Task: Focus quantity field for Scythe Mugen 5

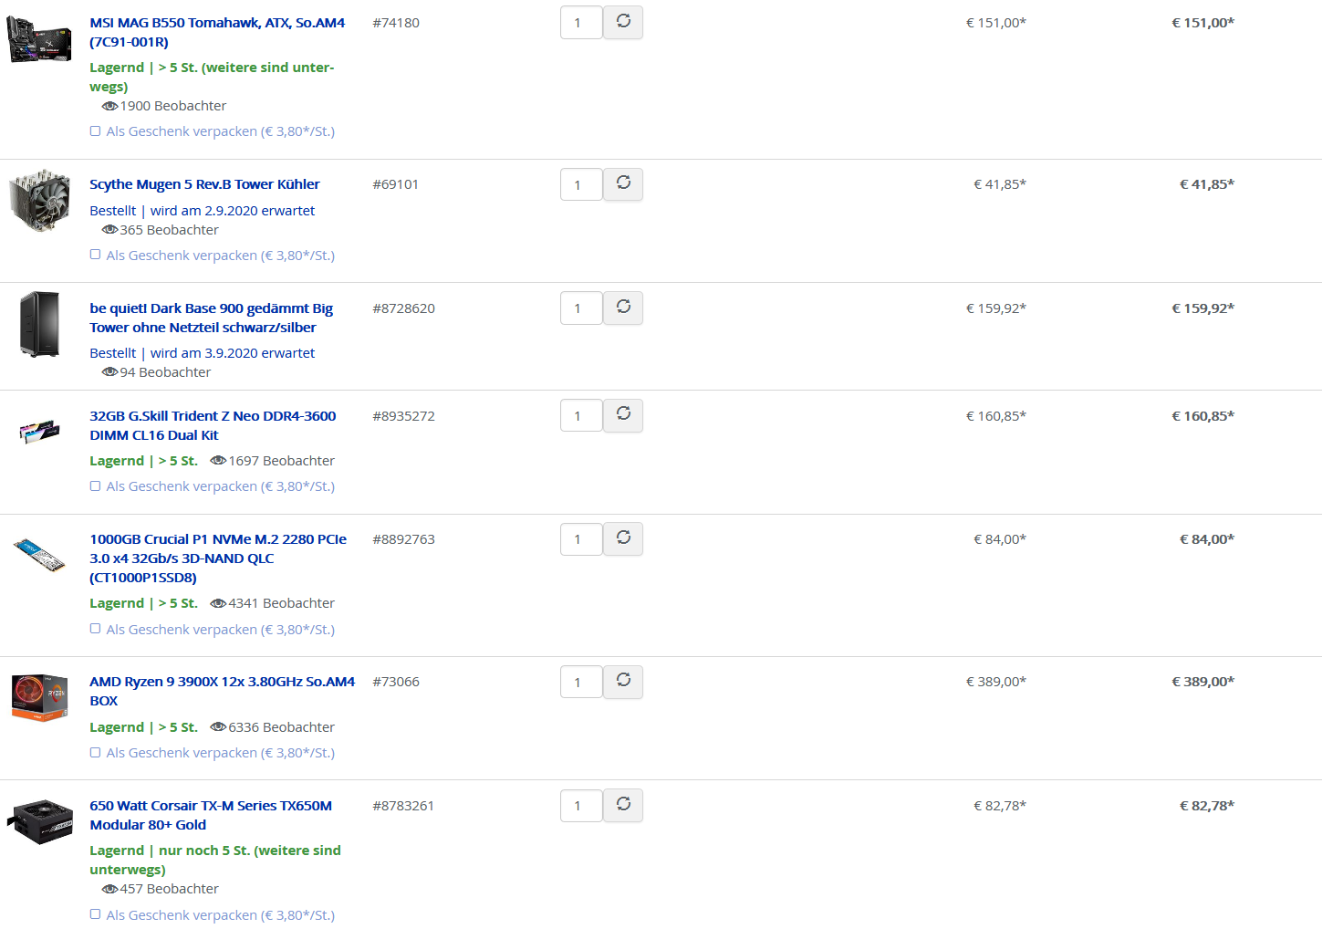Action: [581, 185]
